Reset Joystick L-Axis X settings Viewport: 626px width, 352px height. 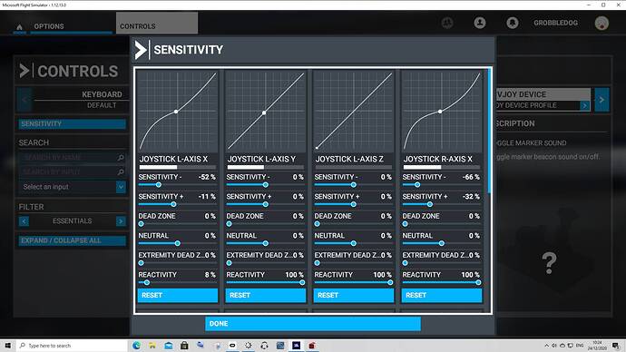click(x=178, y=296)
